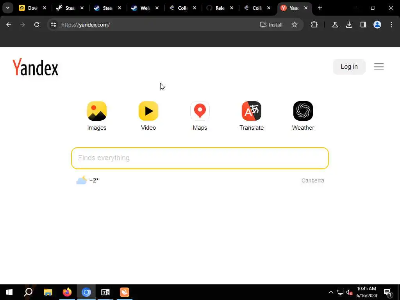Open Yandex Maps service
Viewport: 400px width, 300px height.
click(200, 116)
